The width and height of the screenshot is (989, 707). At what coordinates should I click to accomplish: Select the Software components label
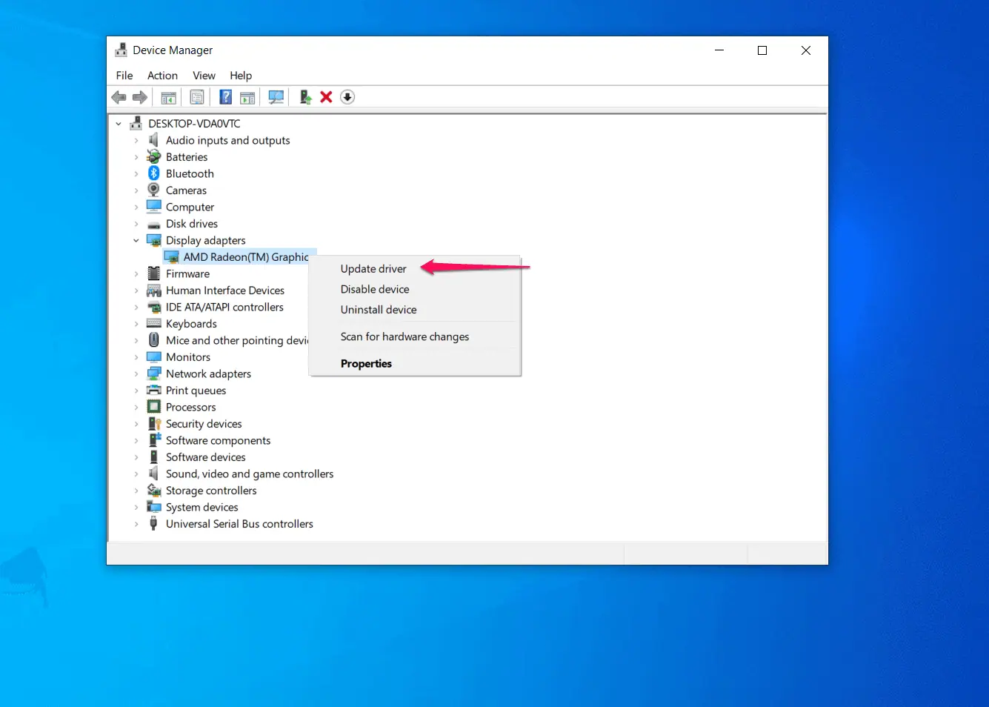pyautogui.click(x=218, y=440)
